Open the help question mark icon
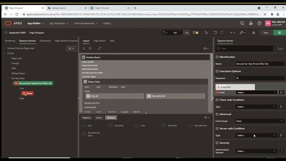The width and height of the screenshot is (286, 161). click(x=259, y=23)
